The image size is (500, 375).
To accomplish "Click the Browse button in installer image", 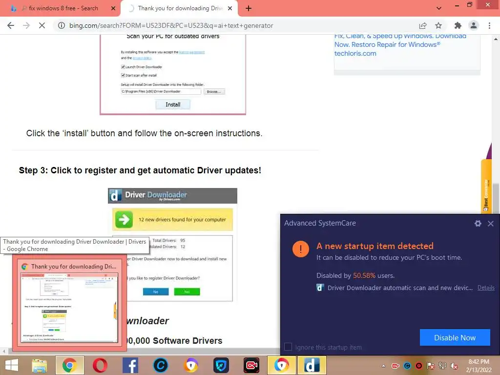I will (x=214, y=91).
